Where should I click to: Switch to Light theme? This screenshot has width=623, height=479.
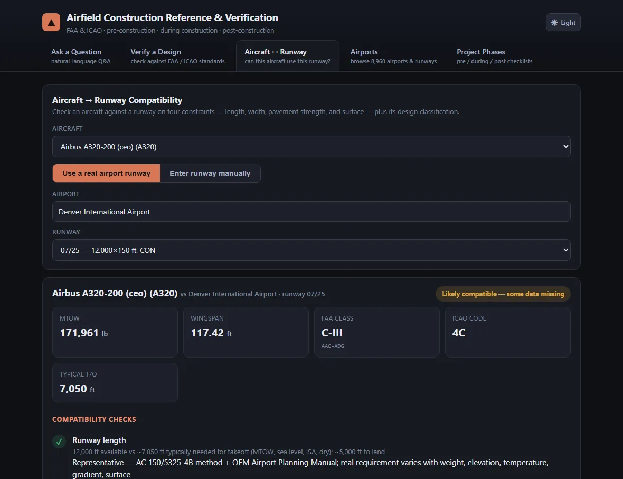coord(563,22)
